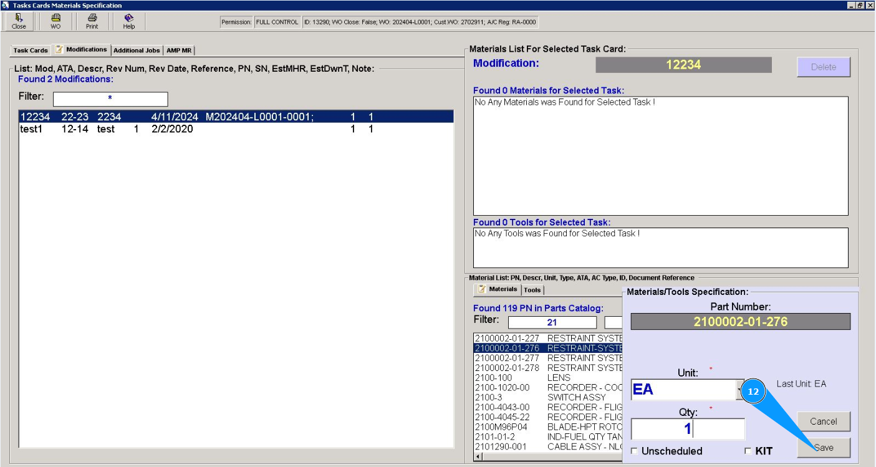Screen dimensions: 876x467
Task: Tick the KIT checkbox
Action: (x=748, y=451)
